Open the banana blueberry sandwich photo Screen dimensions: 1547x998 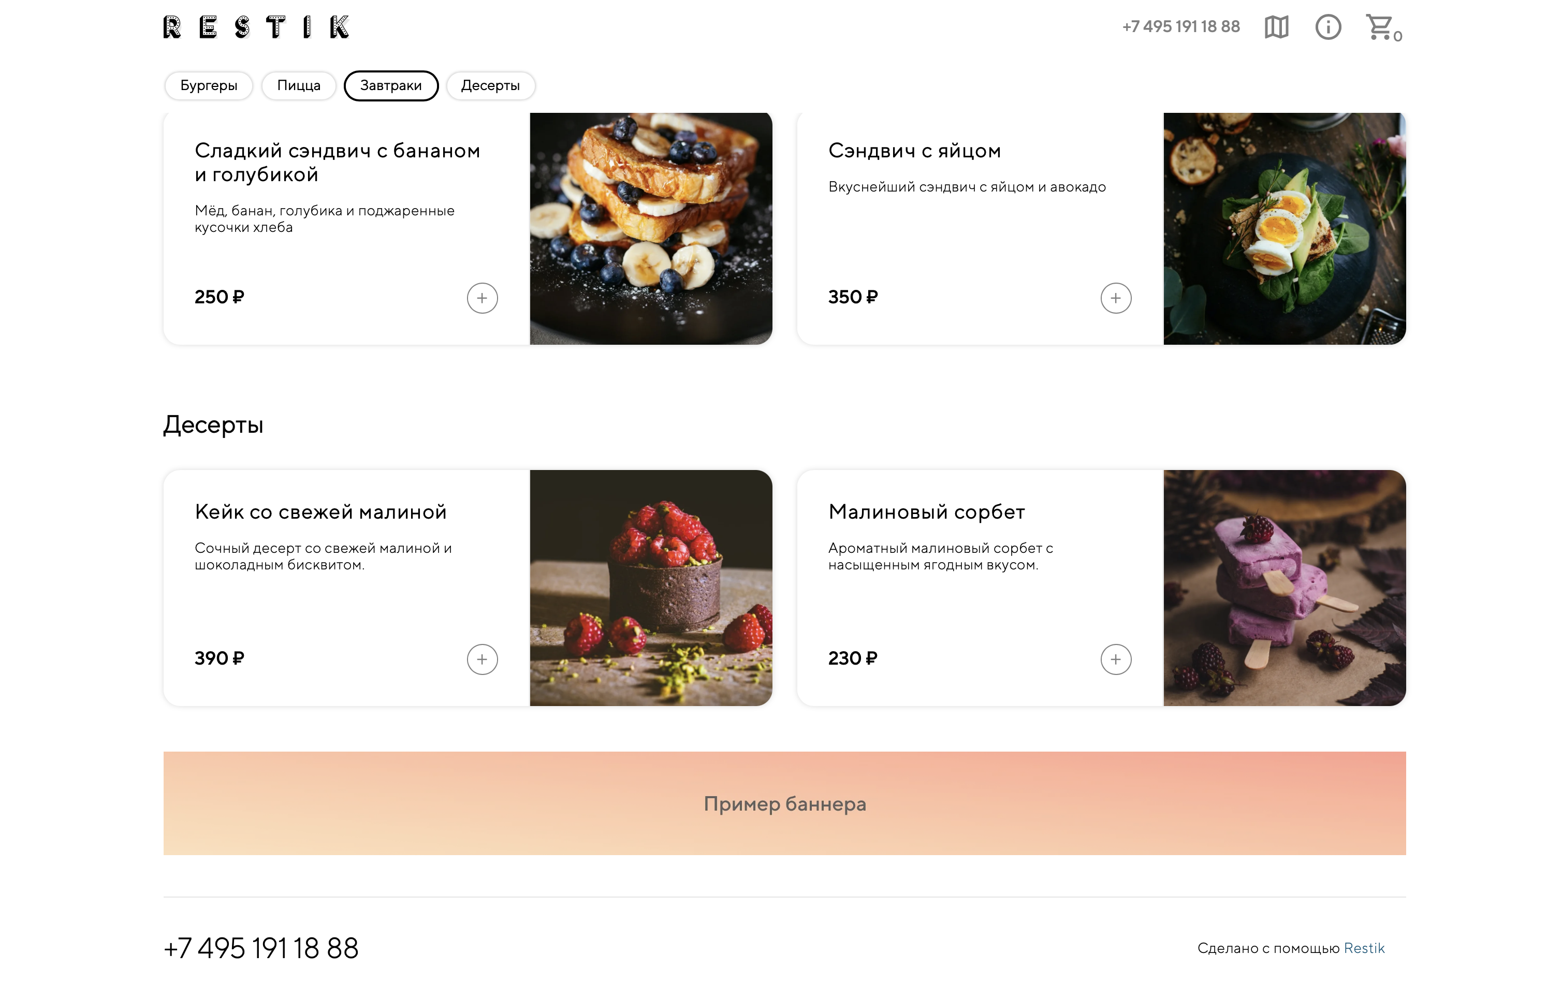(651, 229)
